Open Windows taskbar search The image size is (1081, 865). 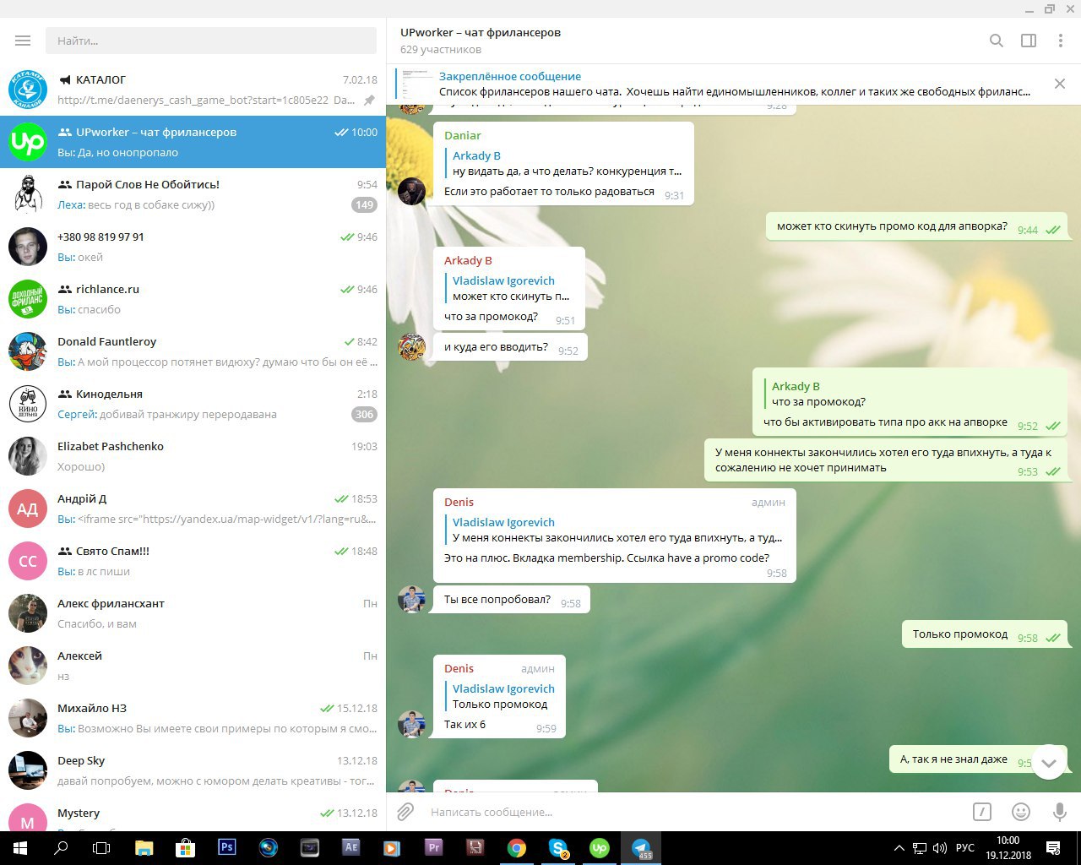pos(61,848)
